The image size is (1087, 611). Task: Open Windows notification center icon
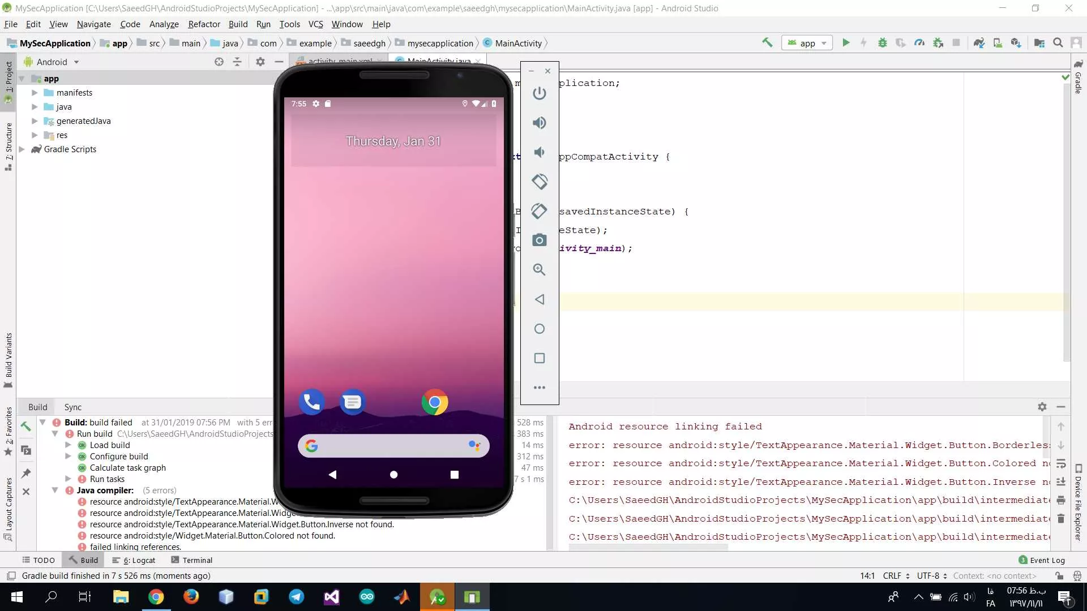pyautogui.click(x=1064, y=597)
